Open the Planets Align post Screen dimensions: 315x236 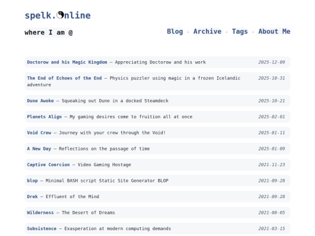coord(44,117)
